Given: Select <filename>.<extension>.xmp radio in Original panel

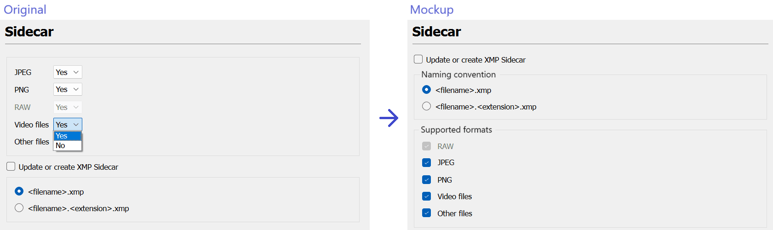Looking at the screenshot, I should [19, 208].
